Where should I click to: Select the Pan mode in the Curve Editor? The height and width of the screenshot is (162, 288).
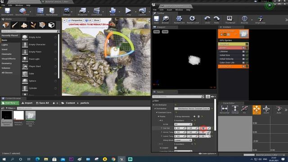pos(256,110)
